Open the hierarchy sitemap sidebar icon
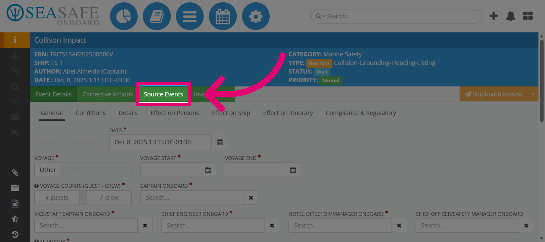 point(15,55)
